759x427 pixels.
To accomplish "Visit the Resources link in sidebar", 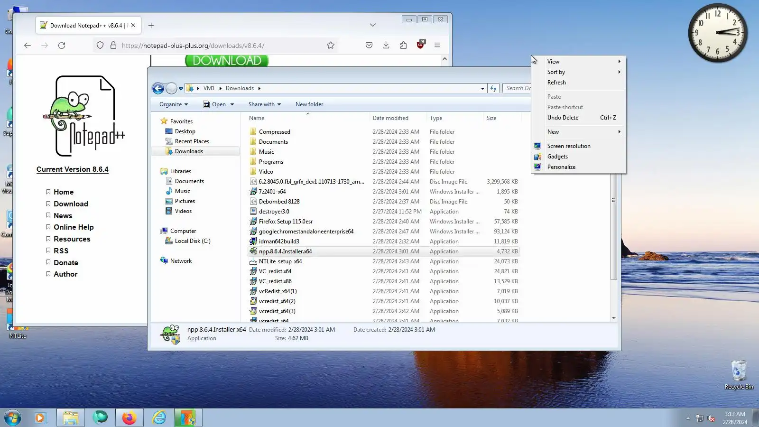I will click(x=72, y=239).
